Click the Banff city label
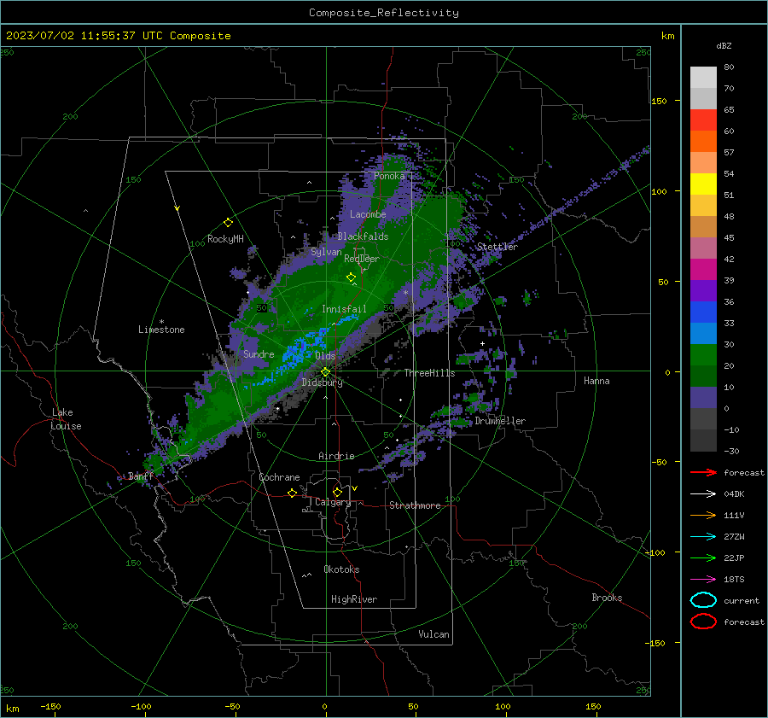Screen dimensions: 768x718 (141, 476)
